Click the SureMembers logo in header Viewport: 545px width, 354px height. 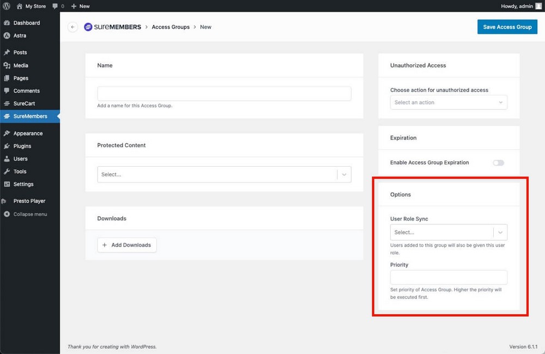coord(113,27)
